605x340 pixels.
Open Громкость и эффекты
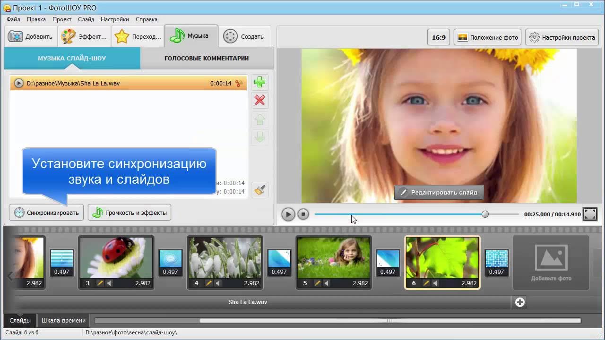click(130, 212)
